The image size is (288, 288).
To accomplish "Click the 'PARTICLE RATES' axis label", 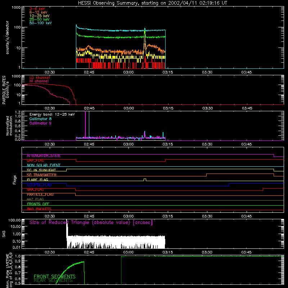I will coord(4,90).
